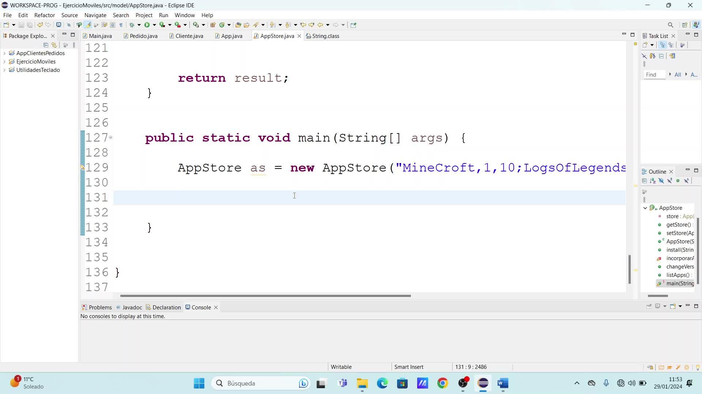Image resolution: width=702 pixels, height=394 pixels.
Task: Open the Refactor menu
Action: pos(44,15)
